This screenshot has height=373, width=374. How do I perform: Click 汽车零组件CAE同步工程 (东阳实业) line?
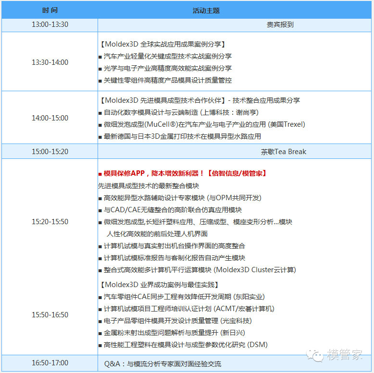point(182,297)
